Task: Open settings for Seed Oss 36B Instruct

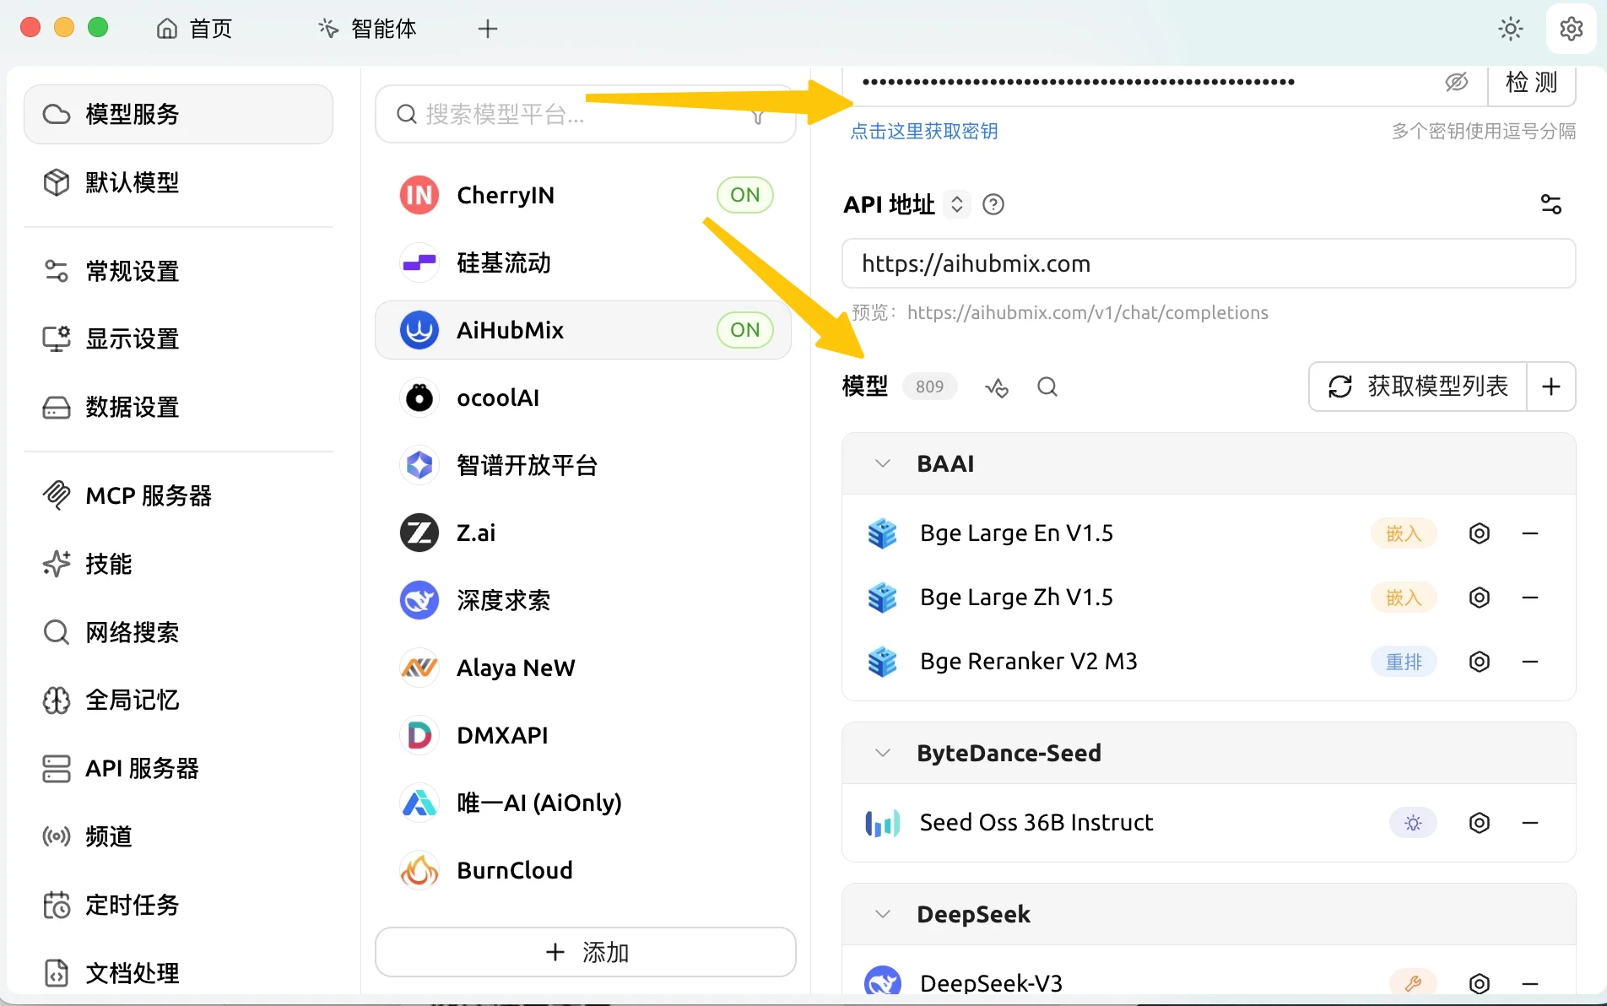Action: [1479, 823]
